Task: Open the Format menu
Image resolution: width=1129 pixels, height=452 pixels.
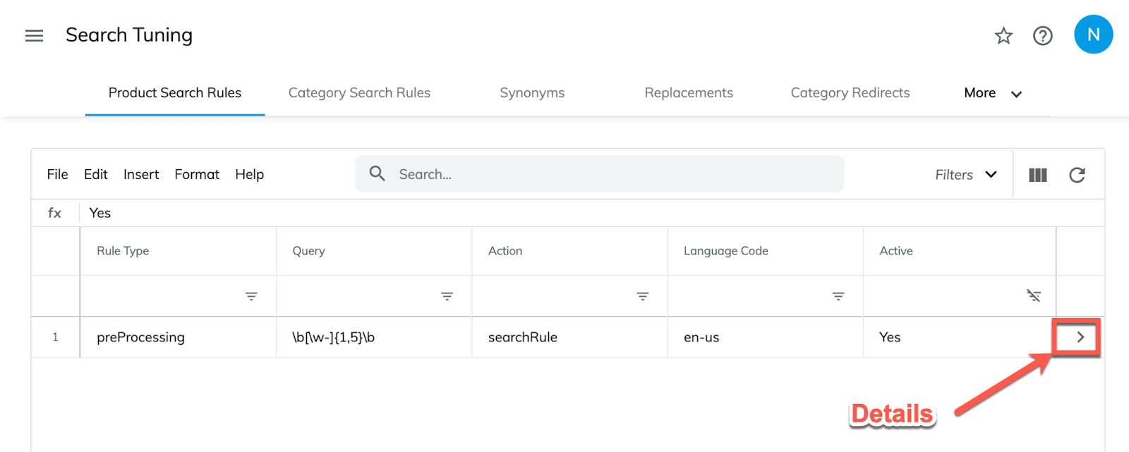Action: pyautogui.click(x=197, y=174)
